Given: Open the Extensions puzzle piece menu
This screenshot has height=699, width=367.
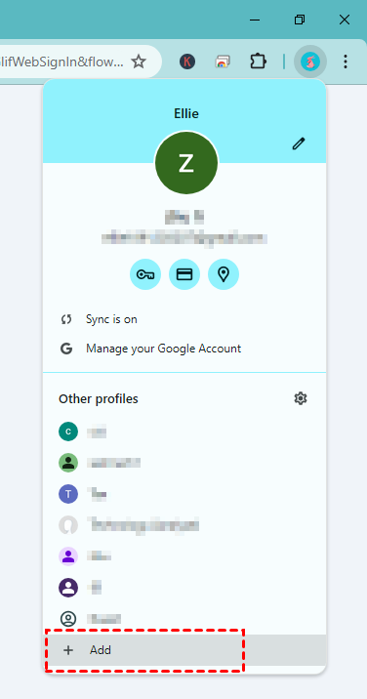Looking at the screenshot, I should pos(258,62).
